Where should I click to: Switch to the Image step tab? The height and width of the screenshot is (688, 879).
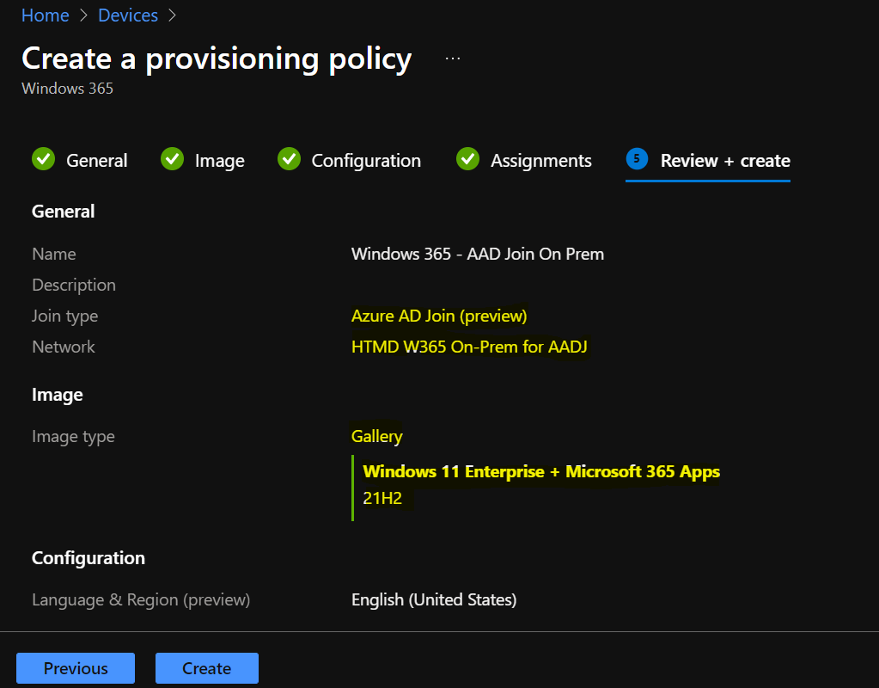point(219,161)
